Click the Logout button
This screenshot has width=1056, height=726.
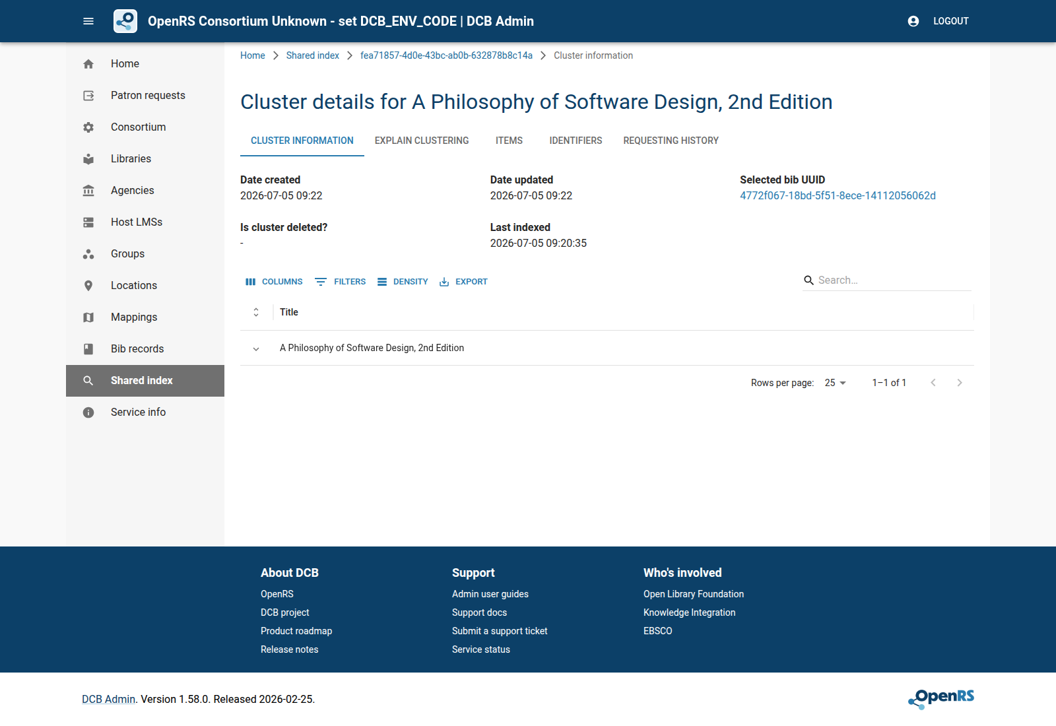tap(951, 21)
